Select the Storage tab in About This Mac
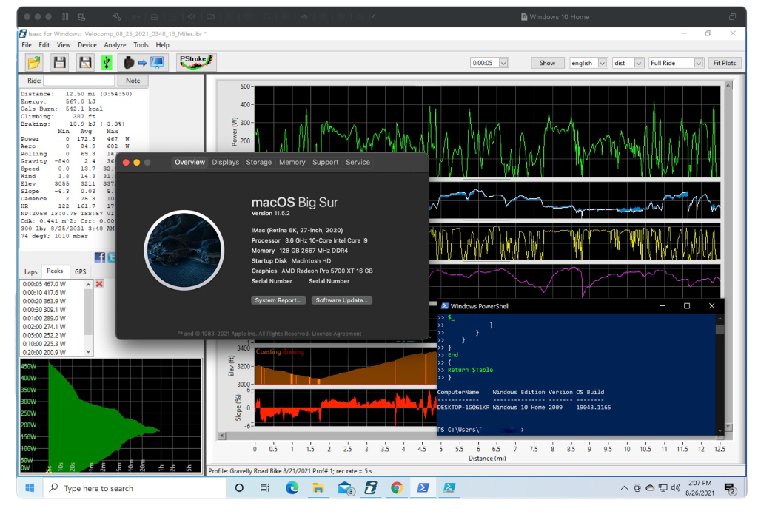The height and width of the screenshot is (514, 758). (x=258, y=162)
